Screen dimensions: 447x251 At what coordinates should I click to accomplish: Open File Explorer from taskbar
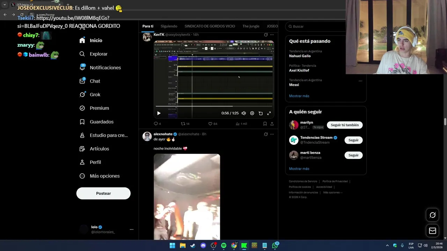point(183,245)
